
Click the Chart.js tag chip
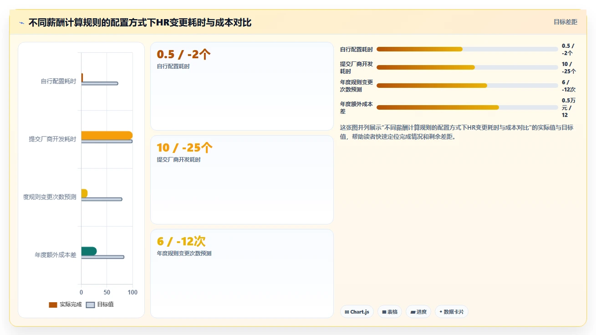[x=357, y=312]
